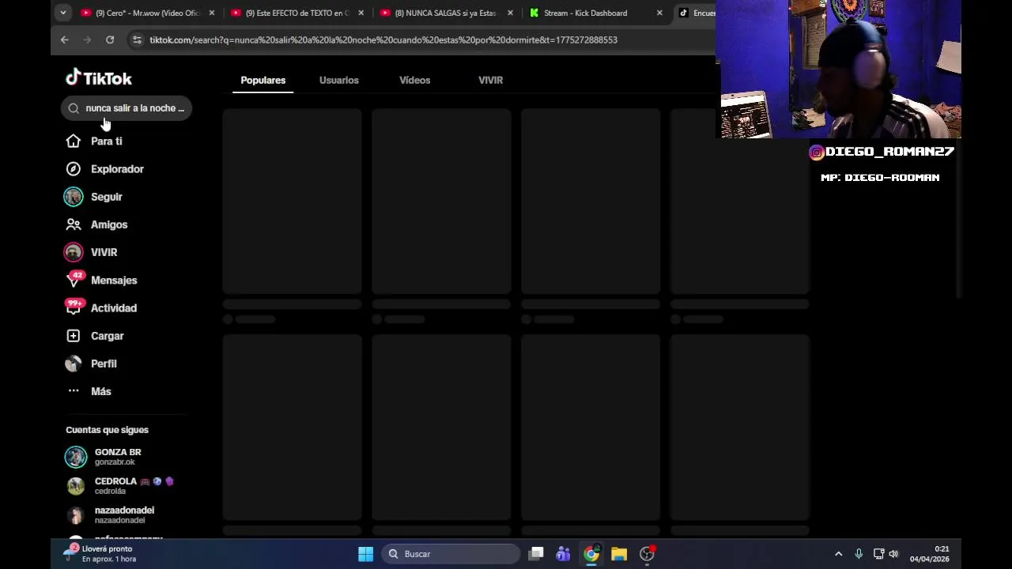Switch to the Usuarios tab

tap(339, 80)
